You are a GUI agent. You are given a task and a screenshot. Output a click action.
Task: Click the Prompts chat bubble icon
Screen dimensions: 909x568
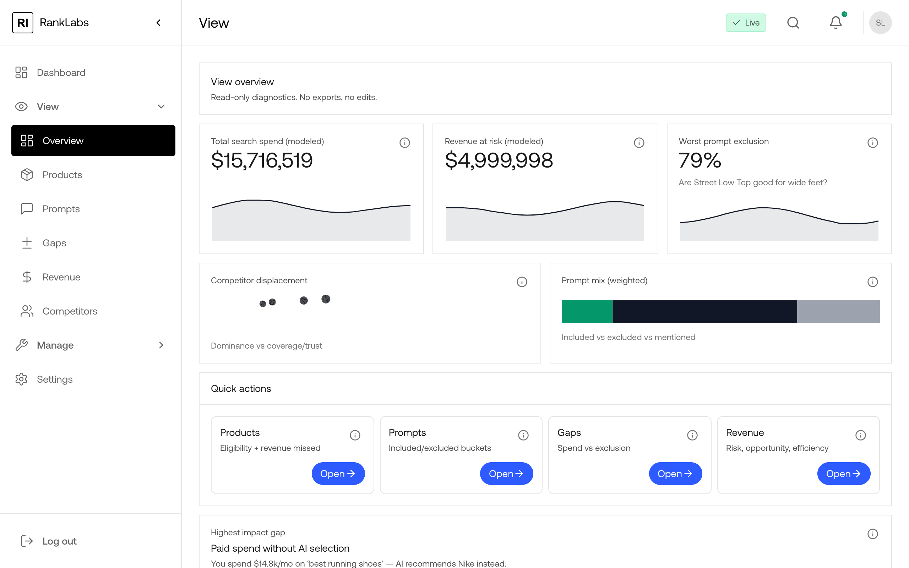click(26, 208)
